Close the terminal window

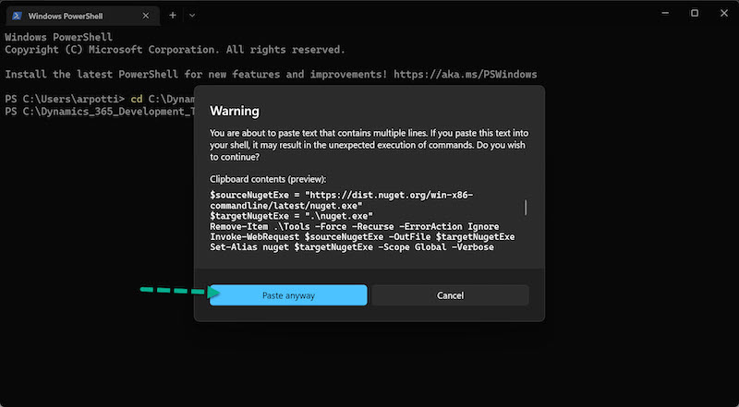pos(724,14)
